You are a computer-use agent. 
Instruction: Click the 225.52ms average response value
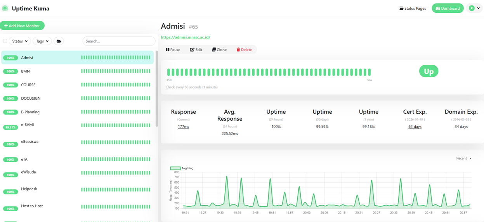(x=230, y=134)
